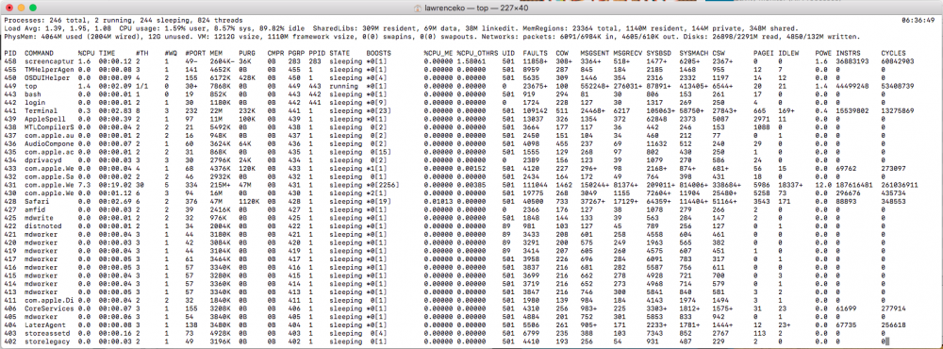Image resolution: width=943 pixels, height=349 pixels.
Task: Click the login process name
Action: pos(34,102)
